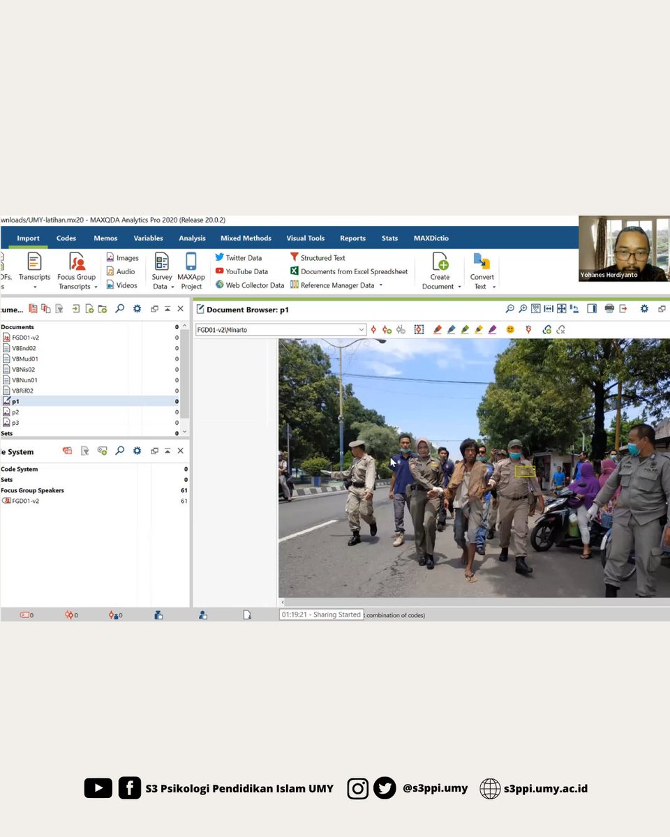The image size is (670, 837).
Task: Select Focus Group Speakers in Code System
Action: click(x=32, y=490)
